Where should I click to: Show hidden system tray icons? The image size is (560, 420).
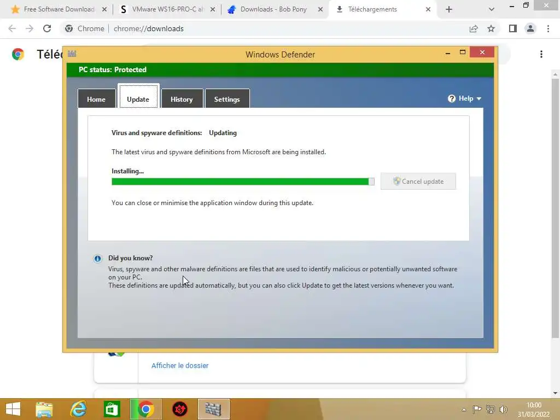point(464,409)
